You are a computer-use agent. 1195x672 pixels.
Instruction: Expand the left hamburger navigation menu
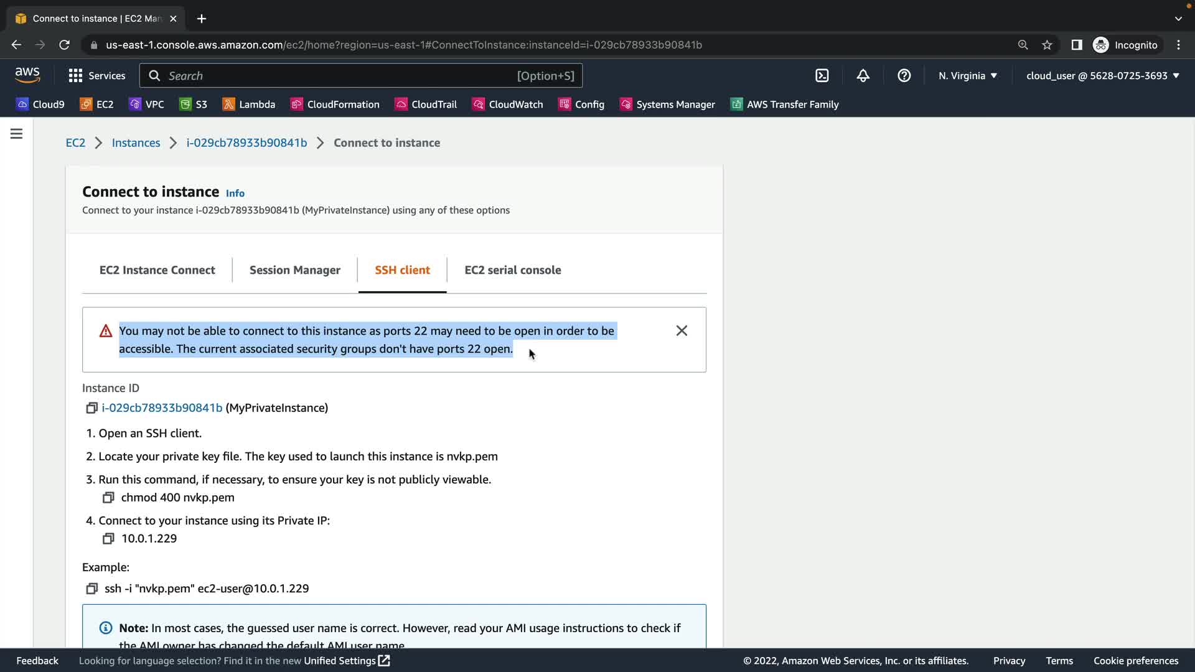point(17,134)
